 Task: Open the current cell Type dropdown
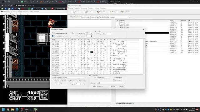pos(104,77)
